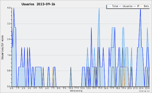Click the 'Bots' legend label
152x93 pixels.
coord(146,6)
